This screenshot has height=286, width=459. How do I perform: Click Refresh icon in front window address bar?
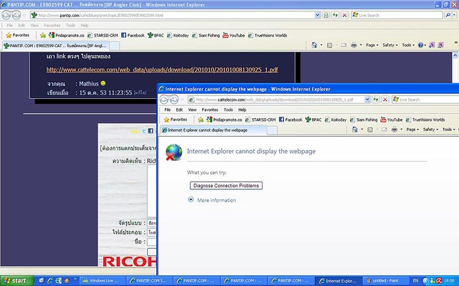[376, 100]
